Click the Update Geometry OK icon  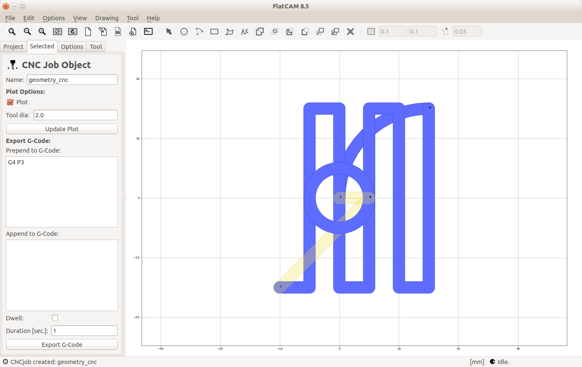click(x=118, y=32)
